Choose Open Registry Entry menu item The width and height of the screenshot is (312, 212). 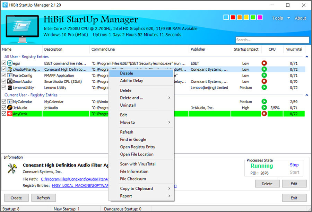click(141, 147)
